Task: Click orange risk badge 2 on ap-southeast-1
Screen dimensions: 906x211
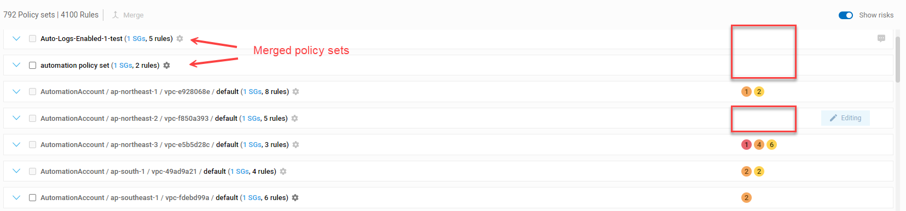Action: (x=746, y=198)
